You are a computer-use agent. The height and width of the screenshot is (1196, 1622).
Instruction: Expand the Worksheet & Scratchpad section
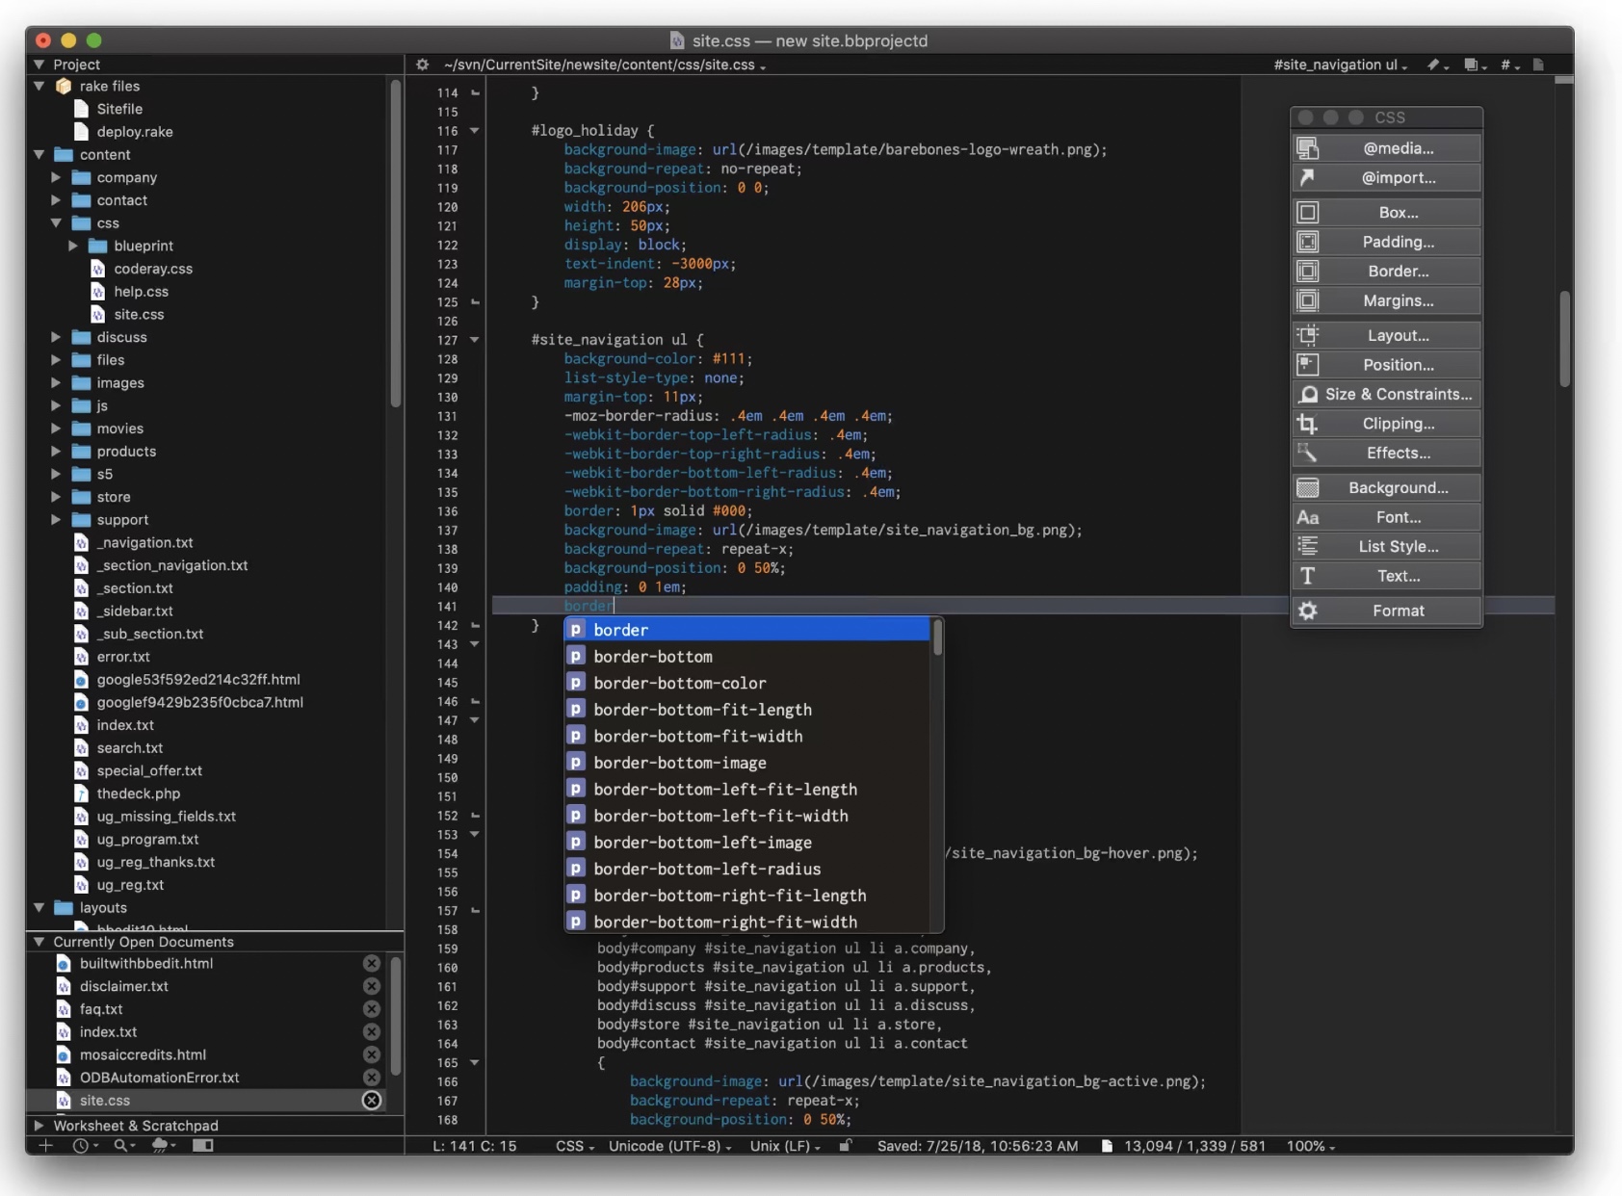pos(39,1125)
